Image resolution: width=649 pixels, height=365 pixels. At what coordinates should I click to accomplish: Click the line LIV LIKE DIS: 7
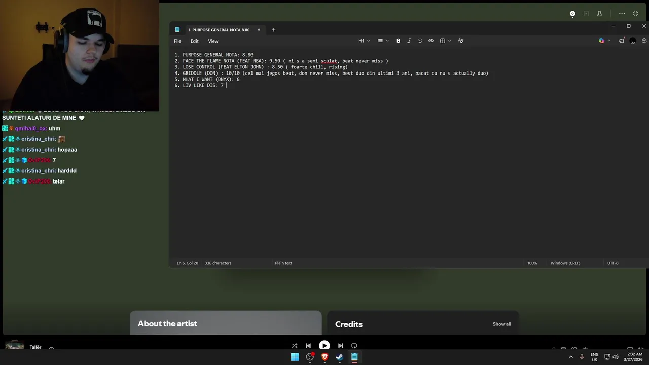pos(199,86)
